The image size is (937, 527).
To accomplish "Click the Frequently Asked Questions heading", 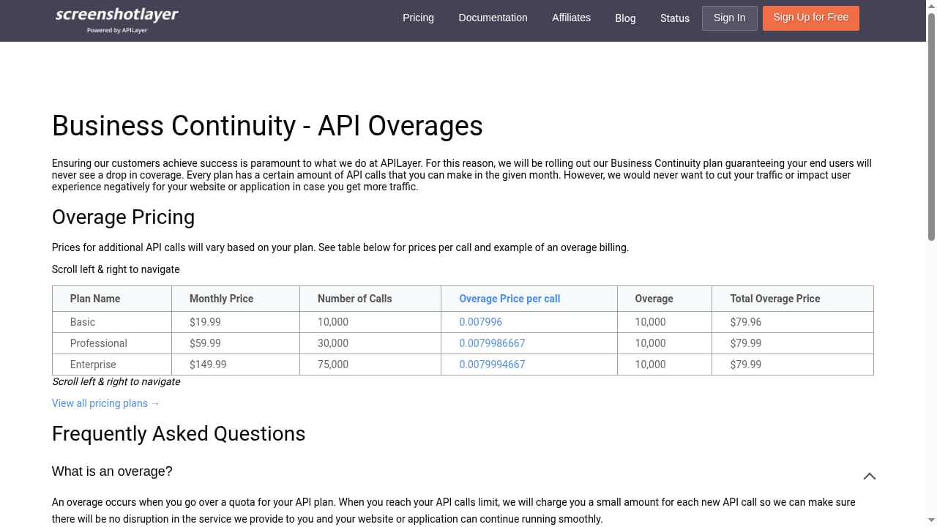I will click(x=179, y=434).
